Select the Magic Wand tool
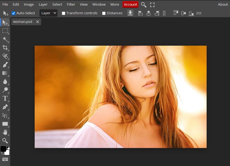Image resolution: width=230 pixels, height=166 pixels. [5, 39]
